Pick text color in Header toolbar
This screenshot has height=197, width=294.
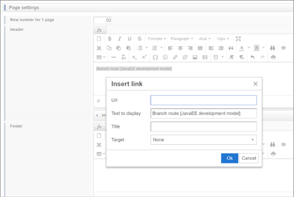pos(242,48)
